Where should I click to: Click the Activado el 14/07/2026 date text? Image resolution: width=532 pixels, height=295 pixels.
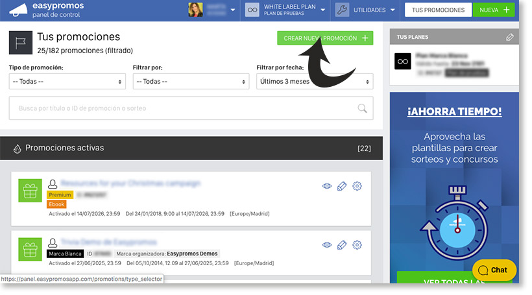[x=84, y=214]
